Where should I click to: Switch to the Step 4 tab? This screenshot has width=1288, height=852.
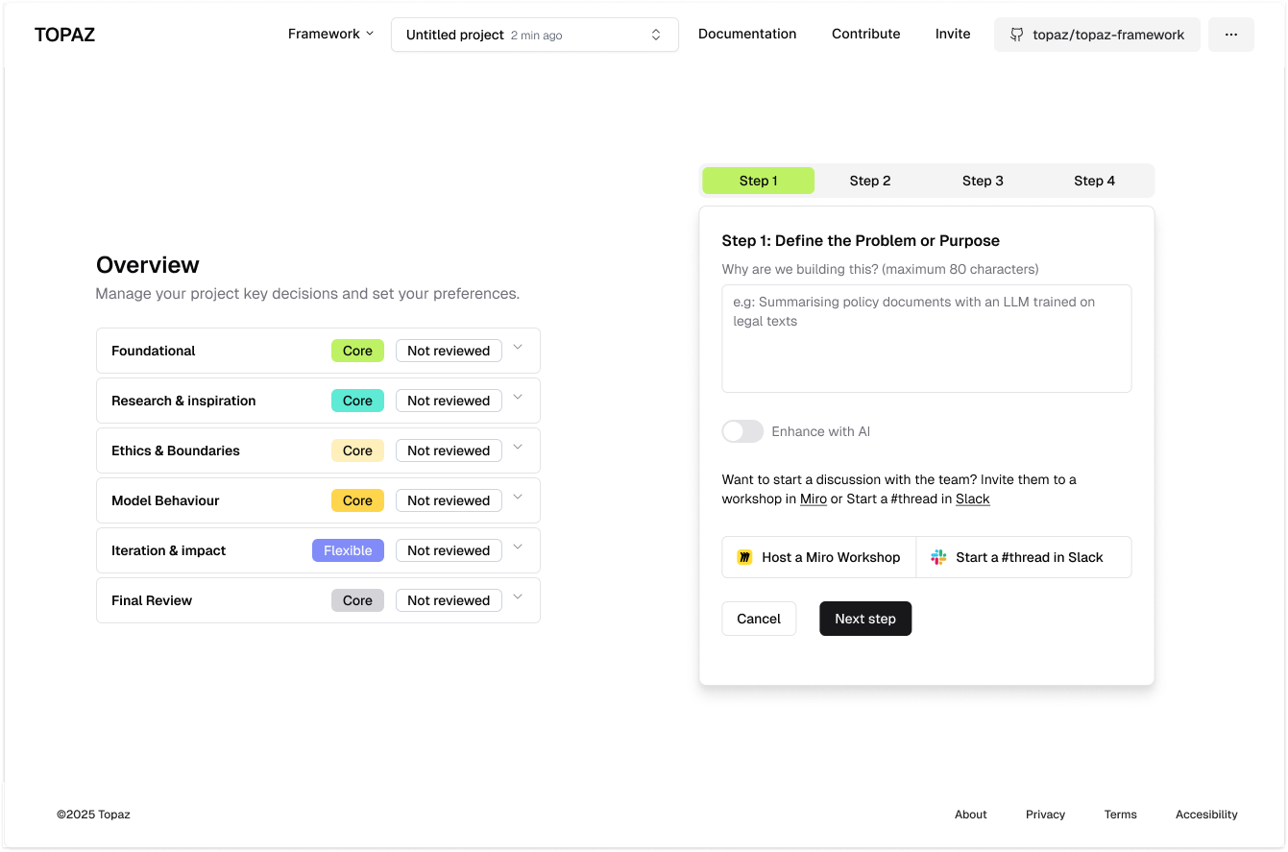1094,181
